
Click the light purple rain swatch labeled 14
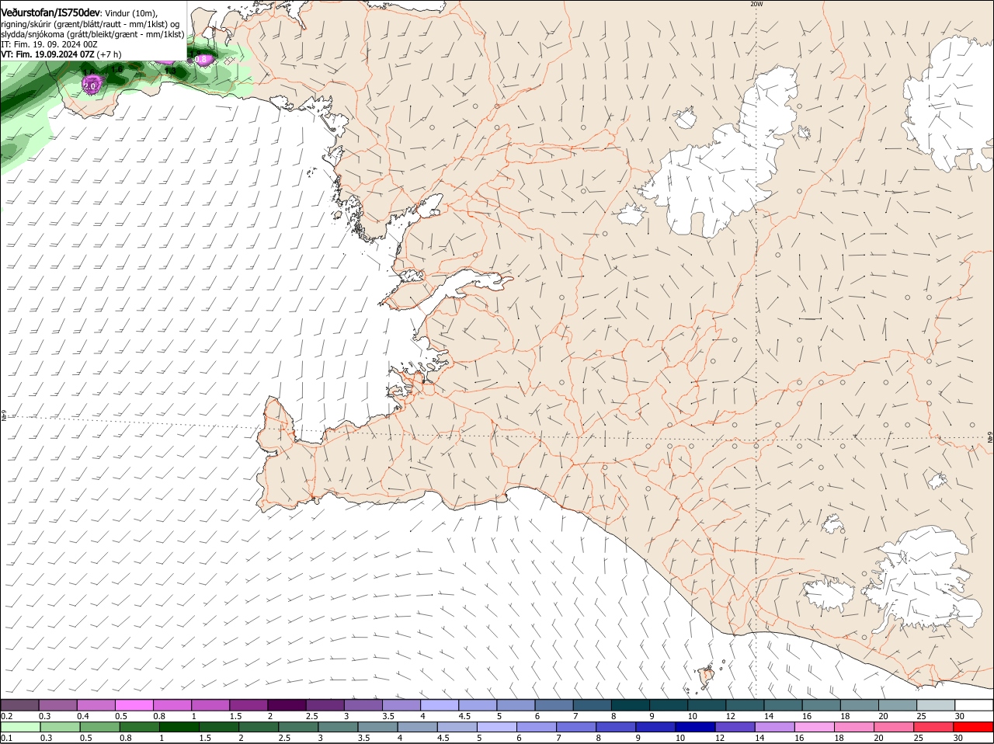tap(775, 727)
